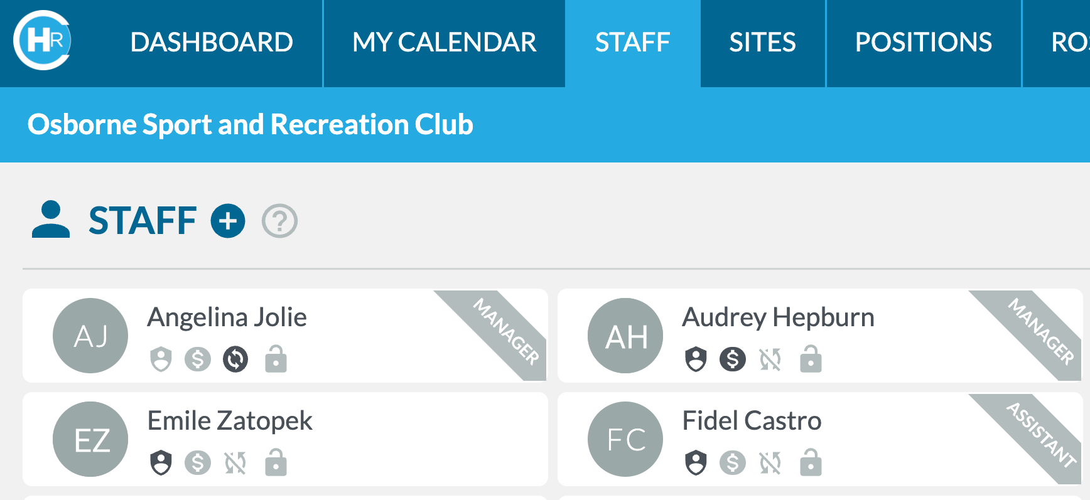This screenshot has height=500, width=1090.
Task: Open the Positions tab
Action: (x=924, y=43)
